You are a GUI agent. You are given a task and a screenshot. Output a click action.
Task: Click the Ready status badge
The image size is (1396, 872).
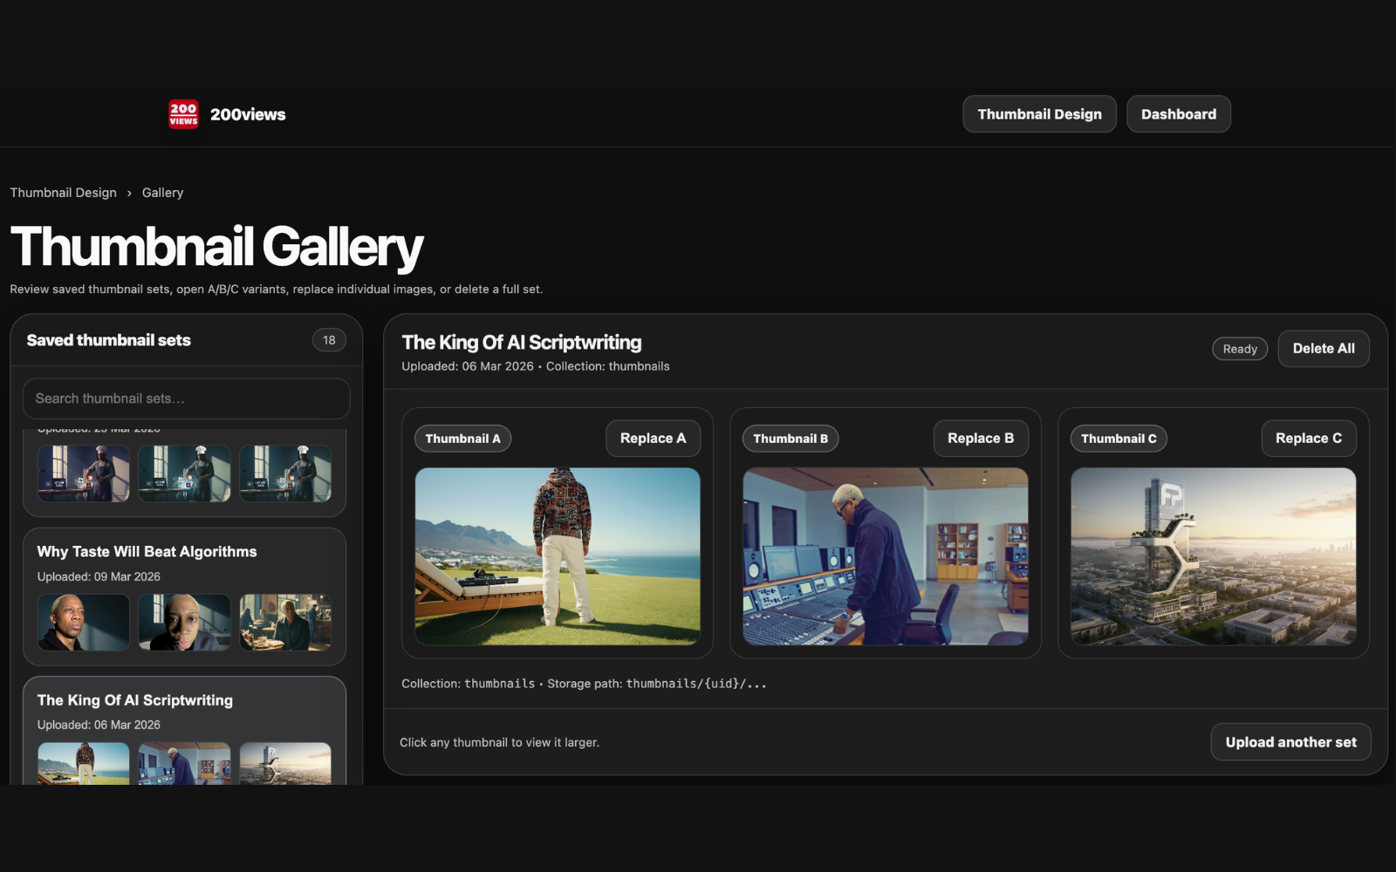[1239, 348]
